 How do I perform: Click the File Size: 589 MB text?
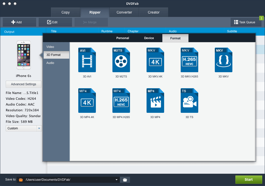[x=19, y=122]
